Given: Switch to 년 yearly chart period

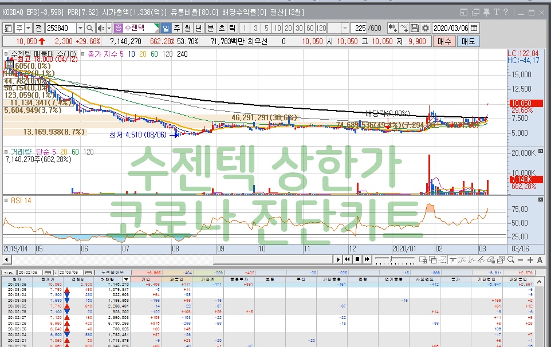Looking at the screenshot, I should (x=199, y=28).
